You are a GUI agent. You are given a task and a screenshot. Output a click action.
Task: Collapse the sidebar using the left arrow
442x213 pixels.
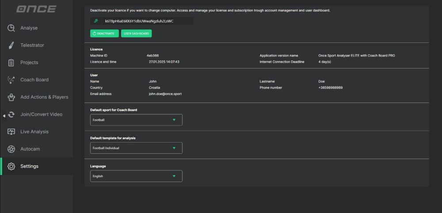[4, 116]
